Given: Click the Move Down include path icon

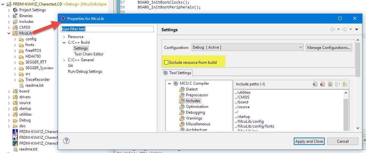Looking at the screenshot, I should 344,84.
